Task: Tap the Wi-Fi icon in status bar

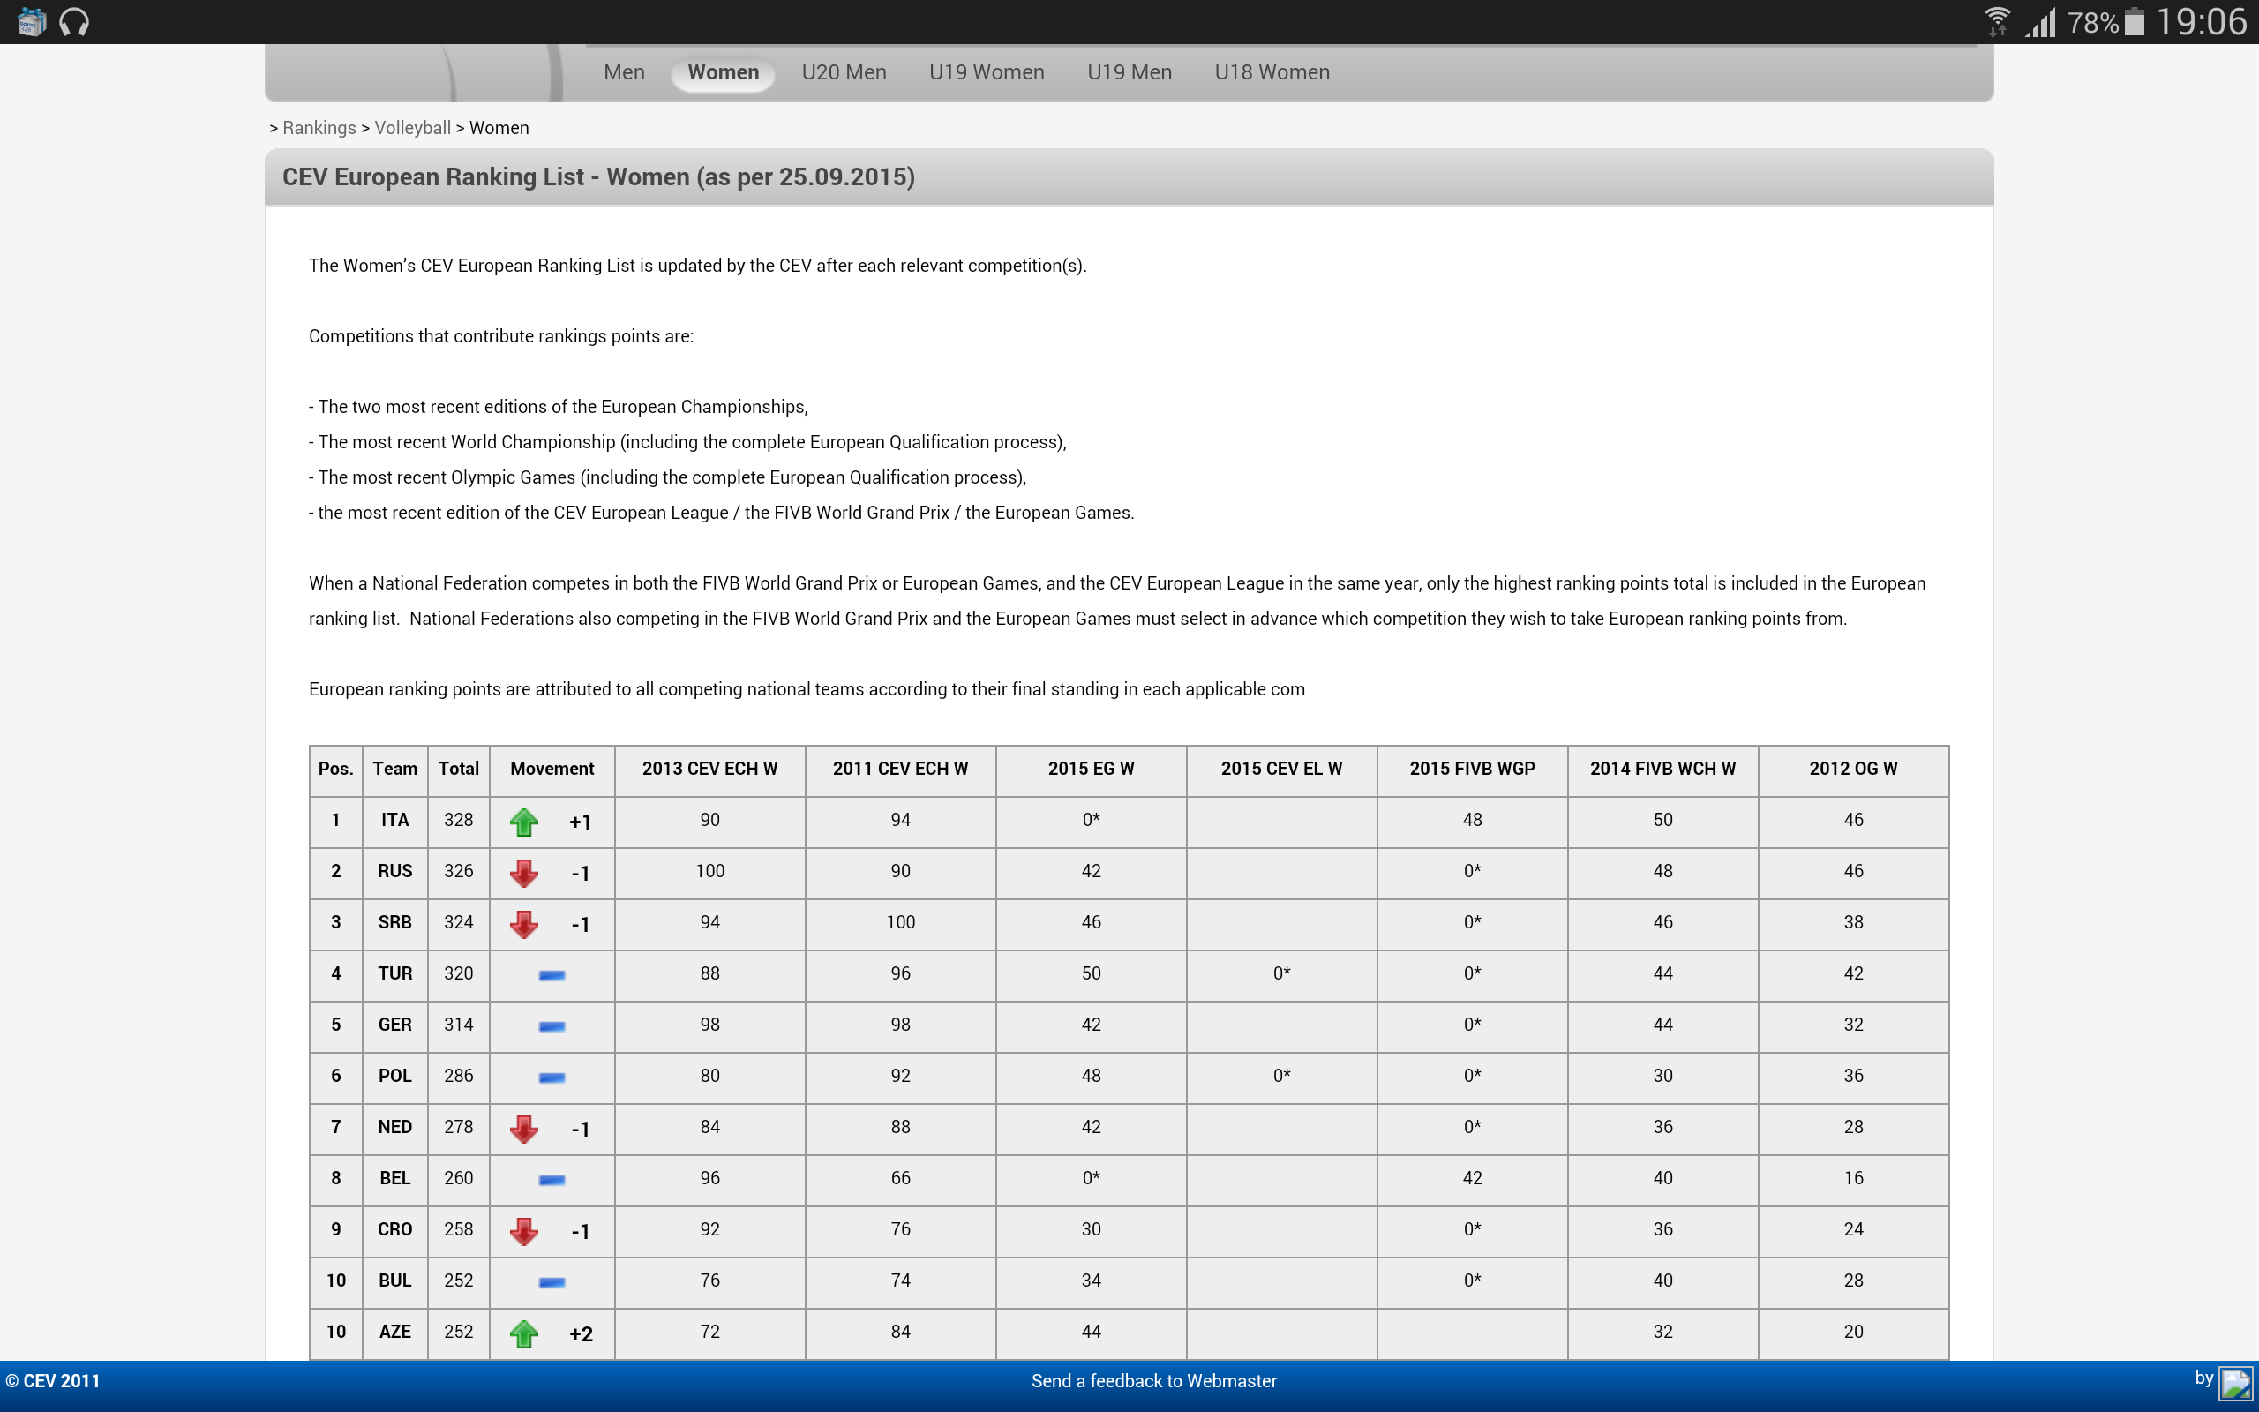Action: [1997, 21]
